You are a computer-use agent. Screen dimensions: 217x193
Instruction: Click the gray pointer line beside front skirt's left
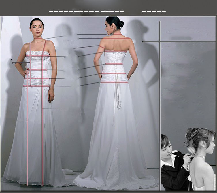click(x=21, y=120)
